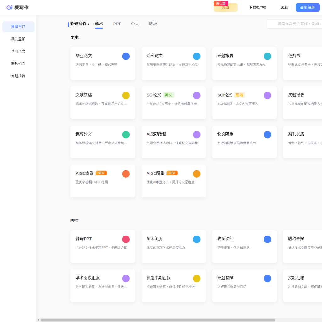The height and width of the screenshot is (322, 322).
Task: Click the 充值 recharge button
Action: pos(225,8)
